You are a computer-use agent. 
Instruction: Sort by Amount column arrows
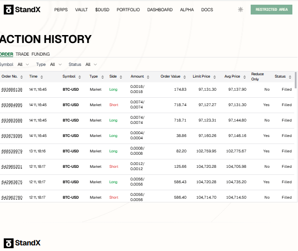[148, 77]
